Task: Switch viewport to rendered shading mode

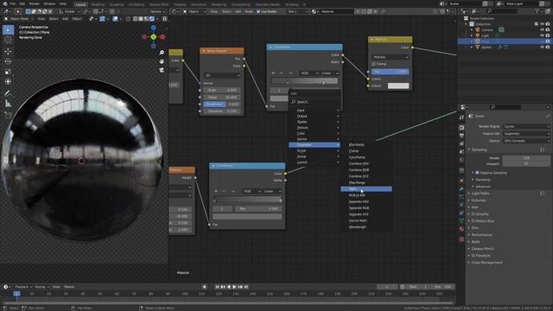Action: click(x=152, y=19)
